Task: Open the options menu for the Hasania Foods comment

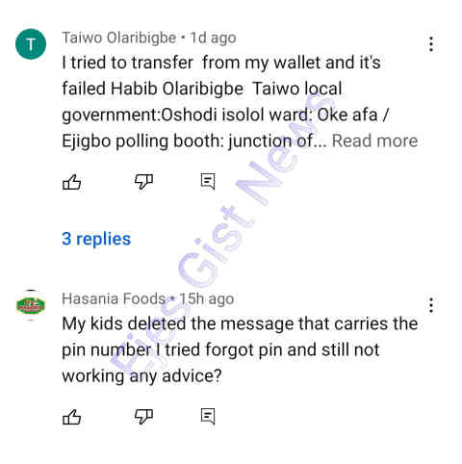Action: (x=431, y=305)
